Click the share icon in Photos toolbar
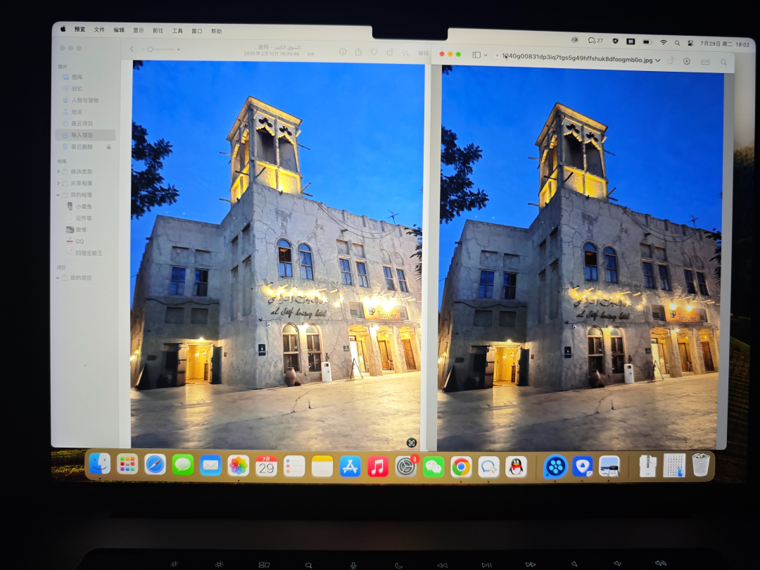Image resolution: width=760 pixels, height=570 pixels. pos(358,51)
